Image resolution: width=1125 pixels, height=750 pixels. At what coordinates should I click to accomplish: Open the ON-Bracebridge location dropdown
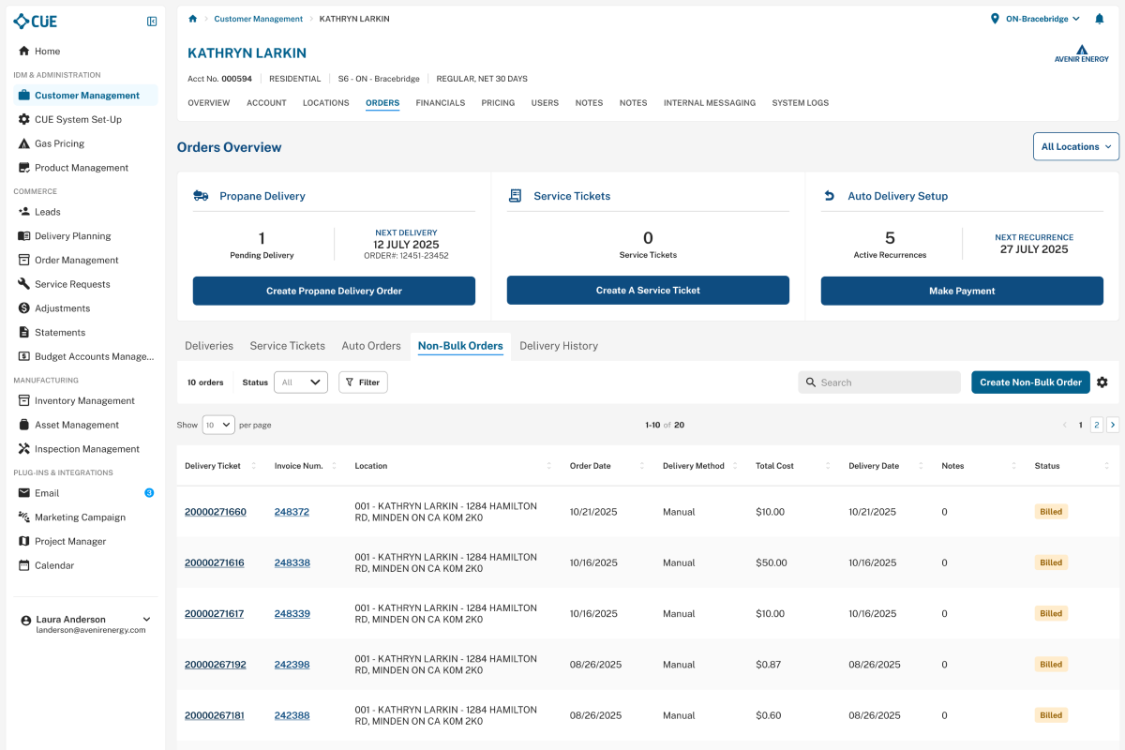[1035, 19]
